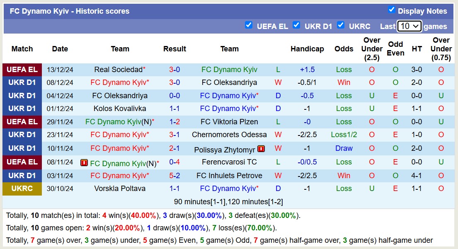Click the UKR D1 badge on the 08/12/24 row
This screenshot has width=458, height=249.
pos(22,82)
